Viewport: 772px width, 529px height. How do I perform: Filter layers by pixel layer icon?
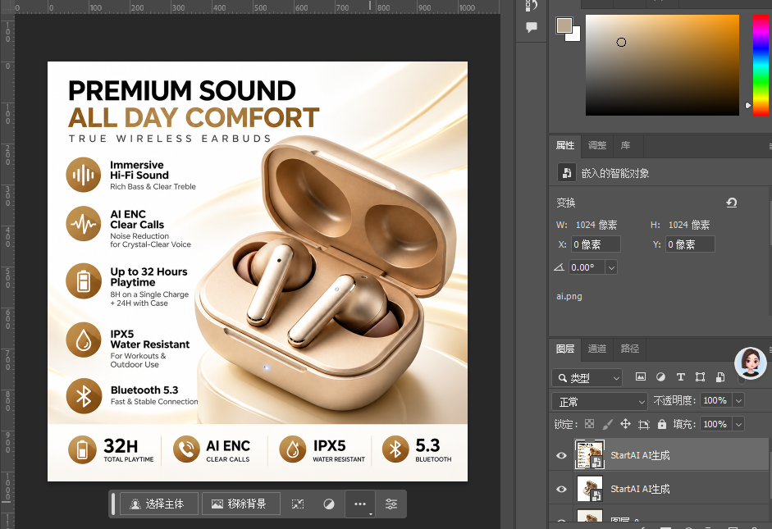pyautogui.click(x=641, y=377)
